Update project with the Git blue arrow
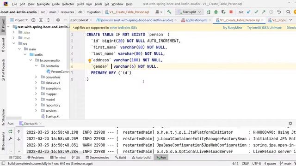 click(249, 12)
